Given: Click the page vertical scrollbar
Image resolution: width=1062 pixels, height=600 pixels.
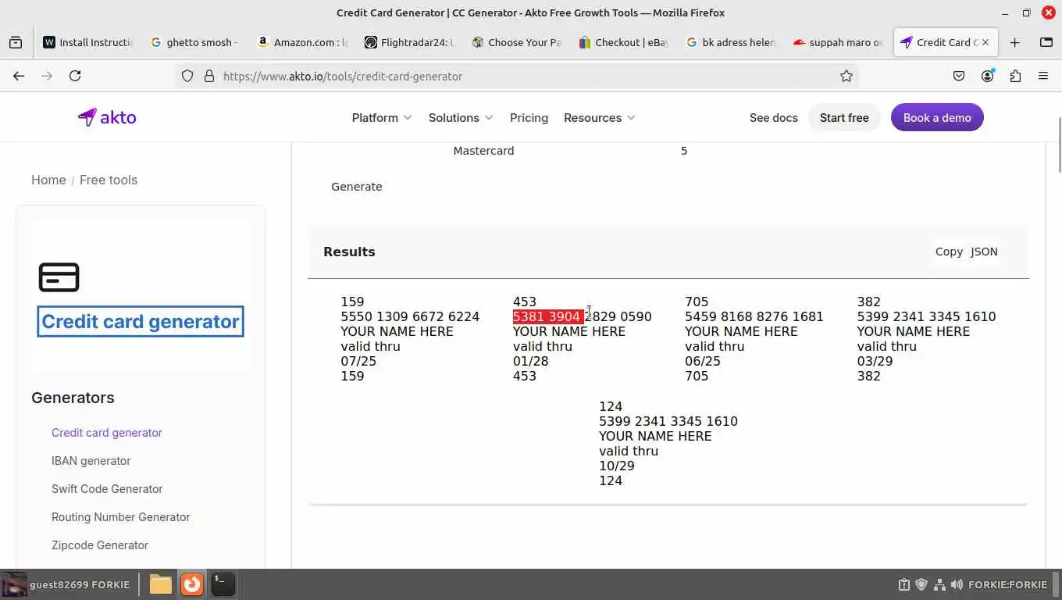Looking at the screenshot, I should click(1059, 145).
